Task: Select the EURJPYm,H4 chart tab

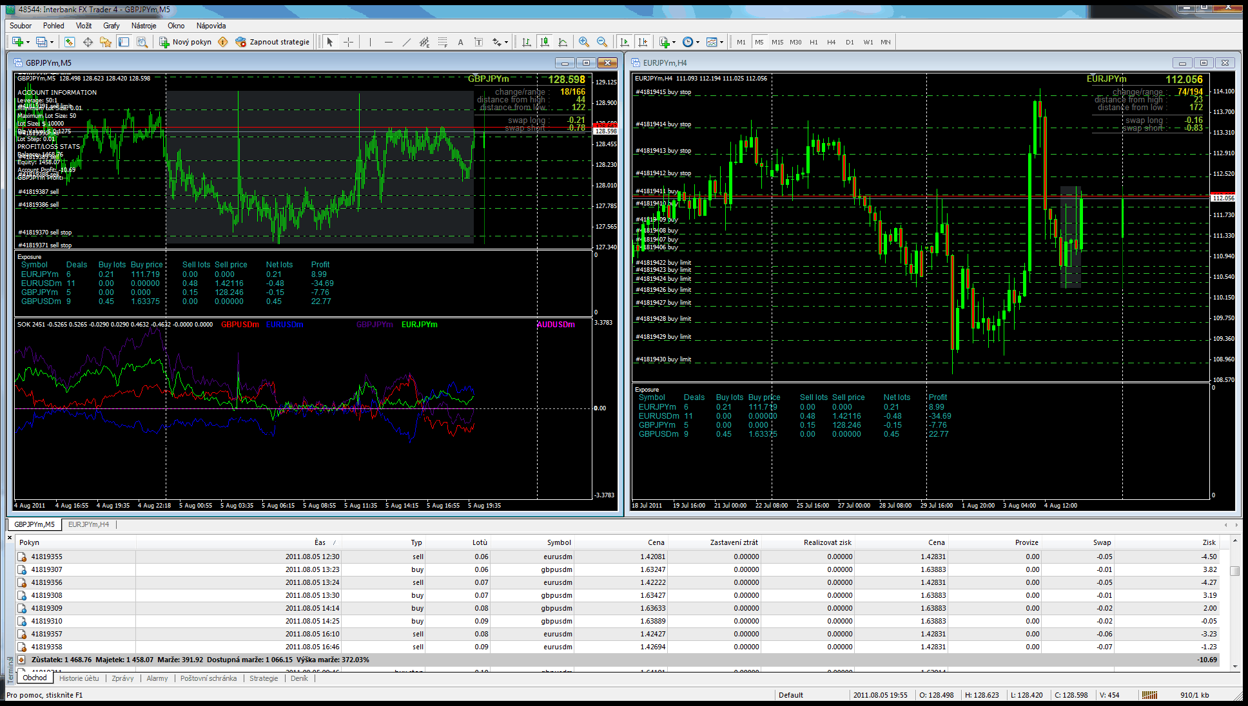Action: [88, 524]
